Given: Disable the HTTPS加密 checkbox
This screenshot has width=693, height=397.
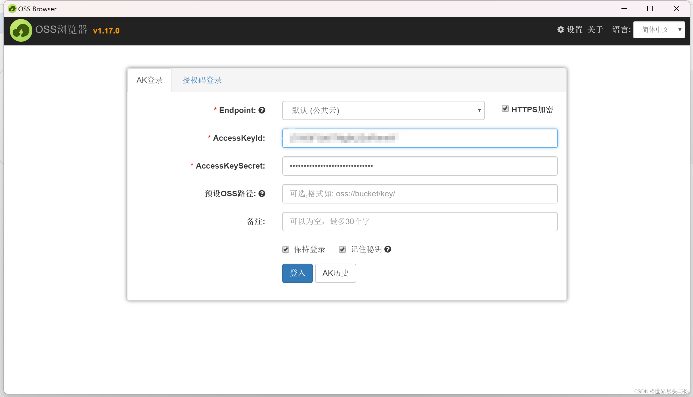Looking at the screenshot, I should (x=505, y=109).
